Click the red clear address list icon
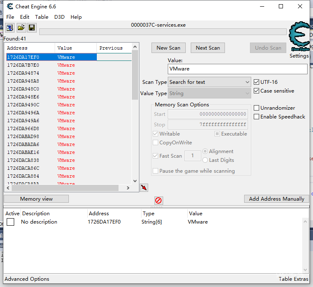This screenshot has width=313, height=287. point(159,200)
